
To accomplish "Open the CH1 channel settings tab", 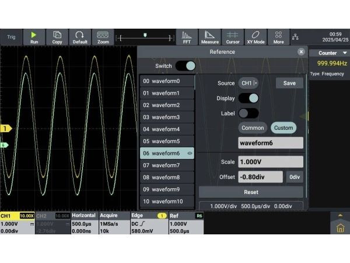I will [x=17, y=223].
